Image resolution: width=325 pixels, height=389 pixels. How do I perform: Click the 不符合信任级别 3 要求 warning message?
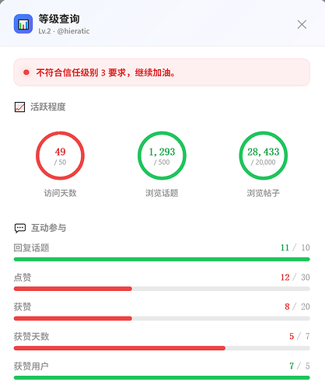[x=106, y=72]
